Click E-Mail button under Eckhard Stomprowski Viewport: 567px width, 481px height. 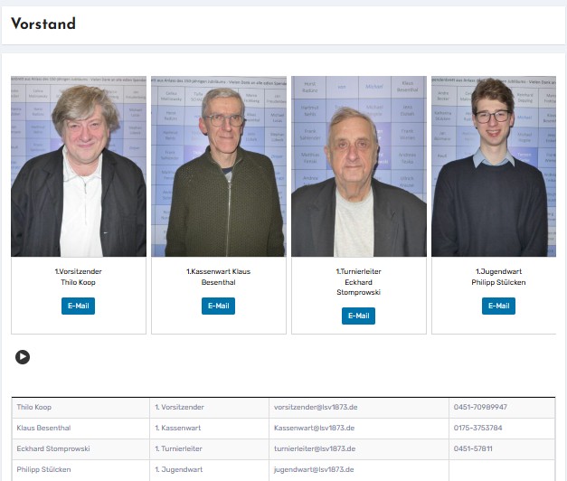tap(358, 316)
